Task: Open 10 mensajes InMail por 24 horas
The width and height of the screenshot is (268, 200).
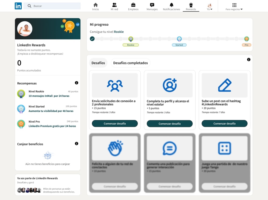Action: (49, 96)
